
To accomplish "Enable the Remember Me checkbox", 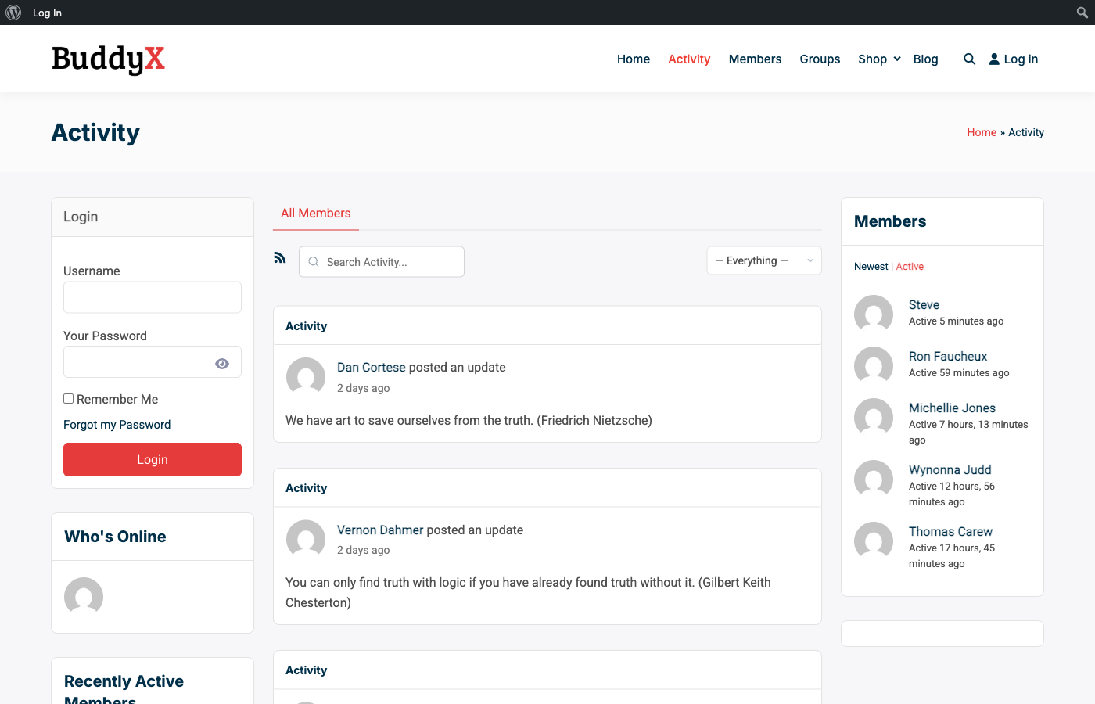I will pos(68,398).
